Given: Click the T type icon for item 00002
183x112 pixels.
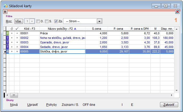Looking at the screenshot, I should point(7,38).
